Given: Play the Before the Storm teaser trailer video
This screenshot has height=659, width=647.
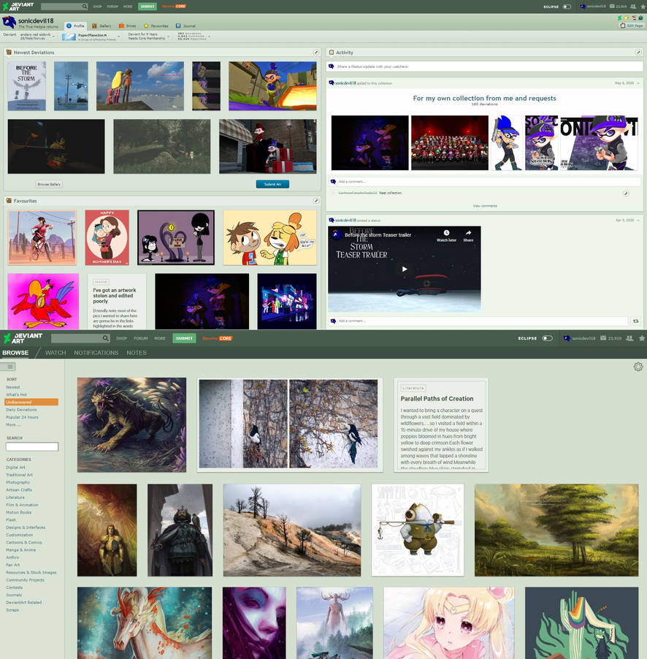Looking at the screenshot, I should (404, 269).
